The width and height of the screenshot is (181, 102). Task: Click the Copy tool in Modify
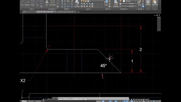click(x=62, y=4)
